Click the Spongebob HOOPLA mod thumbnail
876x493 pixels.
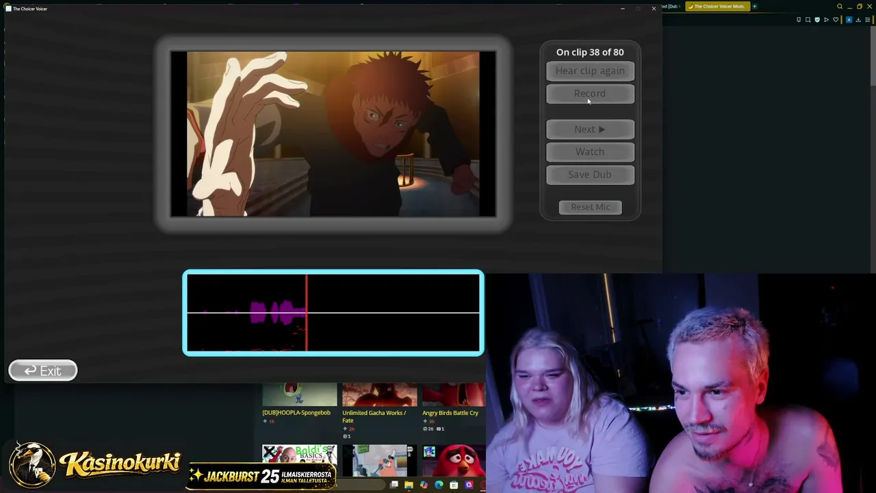(x=300, y=394)
